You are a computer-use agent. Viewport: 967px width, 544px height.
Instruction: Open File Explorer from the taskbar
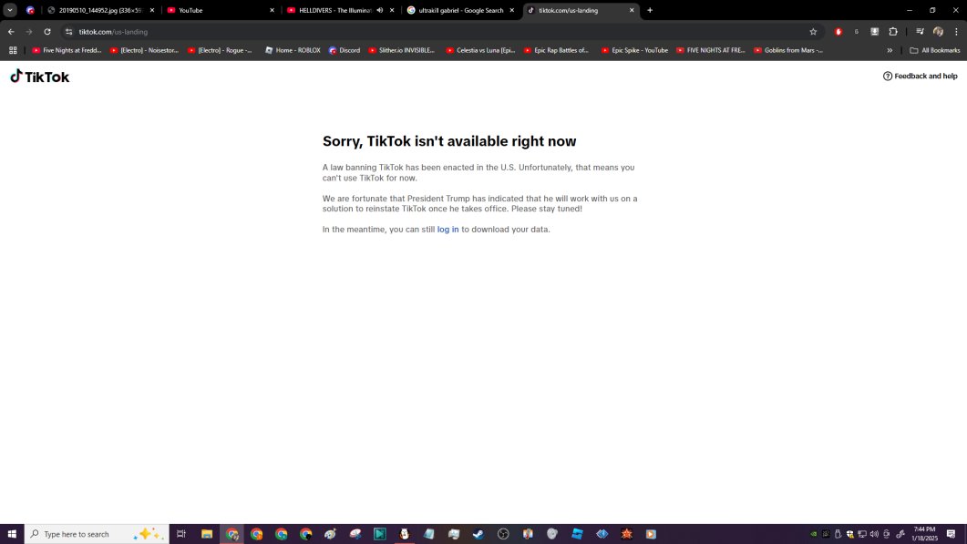click(207, 534)
